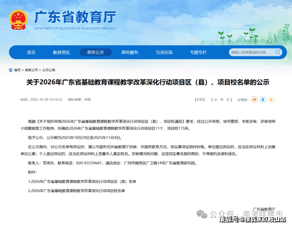Set font size to 中
This screenshot has height=226, width=292.
pyautogui.click(x=222, y=100)
